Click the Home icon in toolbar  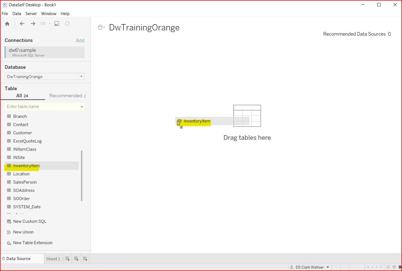point(7,24)
